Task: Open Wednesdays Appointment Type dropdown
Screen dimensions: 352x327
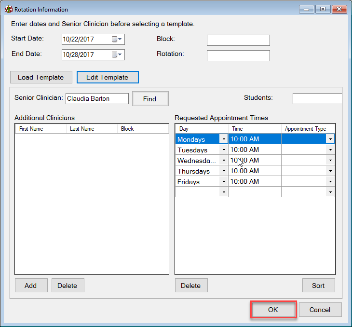Action: point(330,160)
